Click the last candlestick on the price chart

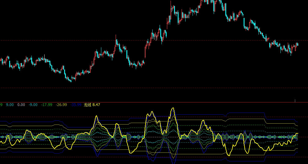[297, 45]
